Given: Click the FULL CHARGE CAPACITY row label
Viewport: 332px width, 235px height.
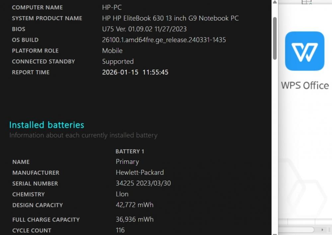Looking at the screenshot, I should point(46,219).
